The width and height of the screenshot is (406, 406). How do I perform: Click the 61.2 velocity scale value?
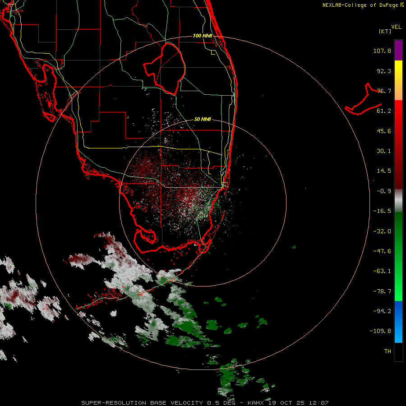click(x=384, y=111)
